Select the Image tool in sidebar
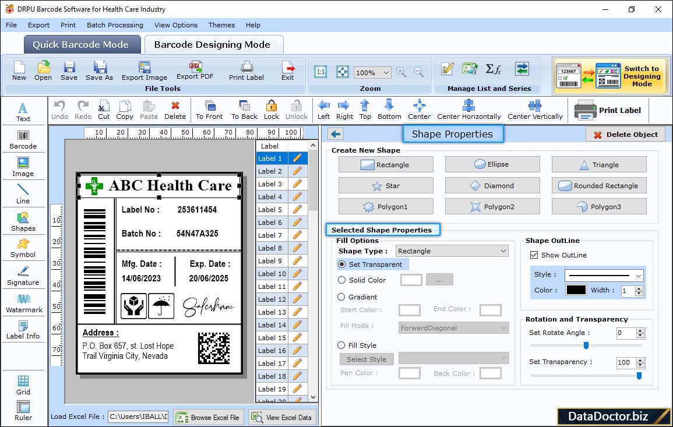 tap(23, 167)
